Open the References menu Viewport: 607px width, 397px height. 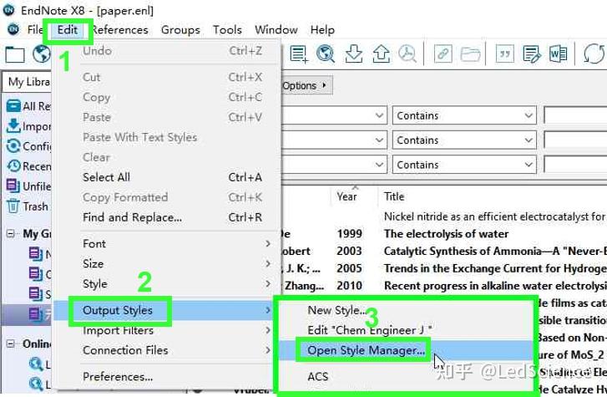pyautogui.click(x=120, y=30)
